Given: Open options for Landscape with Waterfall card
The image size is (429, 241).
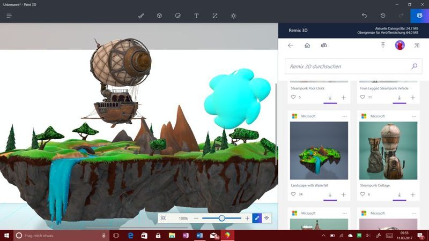Looking at the screenshot, I should (344, 116).
